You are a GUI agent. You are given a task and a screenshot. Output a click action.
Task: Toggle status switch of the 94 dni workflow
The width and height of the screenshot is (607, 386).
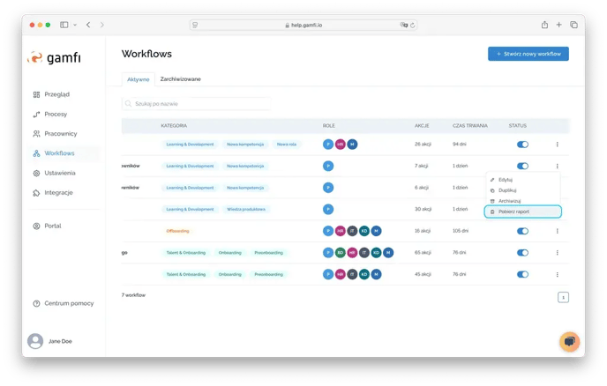point(522,144)
